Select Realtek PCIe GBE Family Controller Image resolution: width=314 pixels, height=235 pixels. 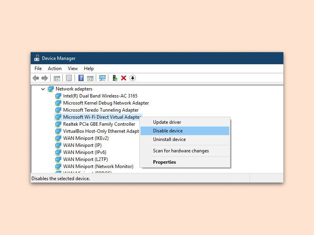99,124
